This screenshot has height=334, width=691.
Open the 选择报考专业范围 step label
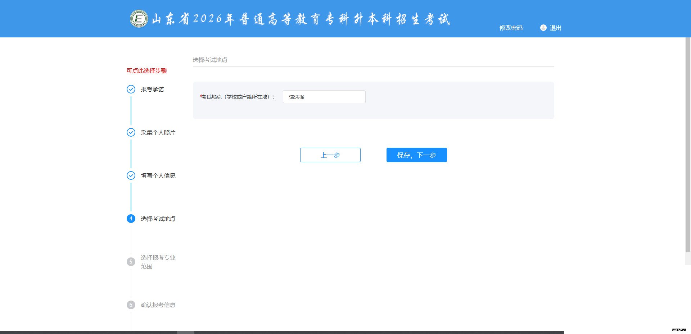[158, 262]
